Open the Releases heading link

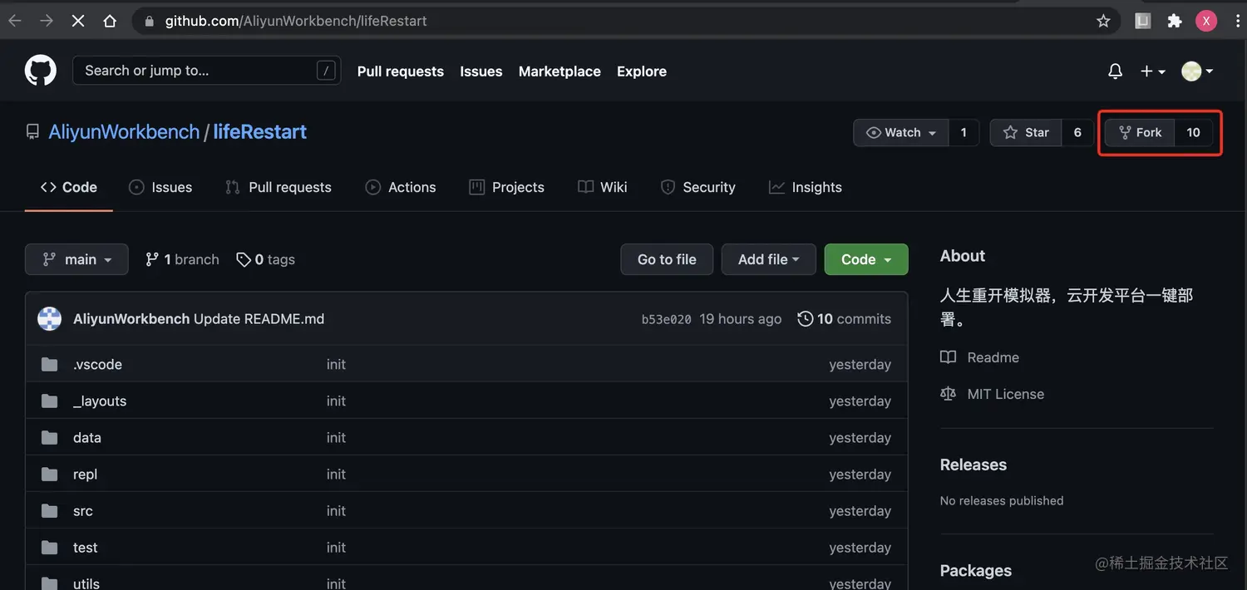click(x=973, y=465)
